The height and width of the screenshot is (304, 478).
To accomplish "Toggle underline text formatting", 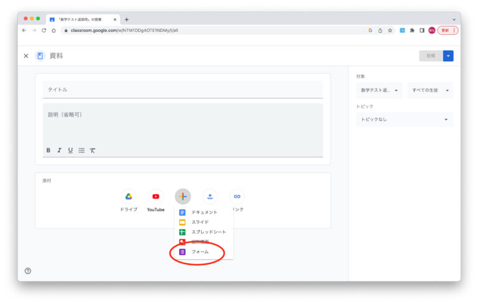I will (70, 150).
